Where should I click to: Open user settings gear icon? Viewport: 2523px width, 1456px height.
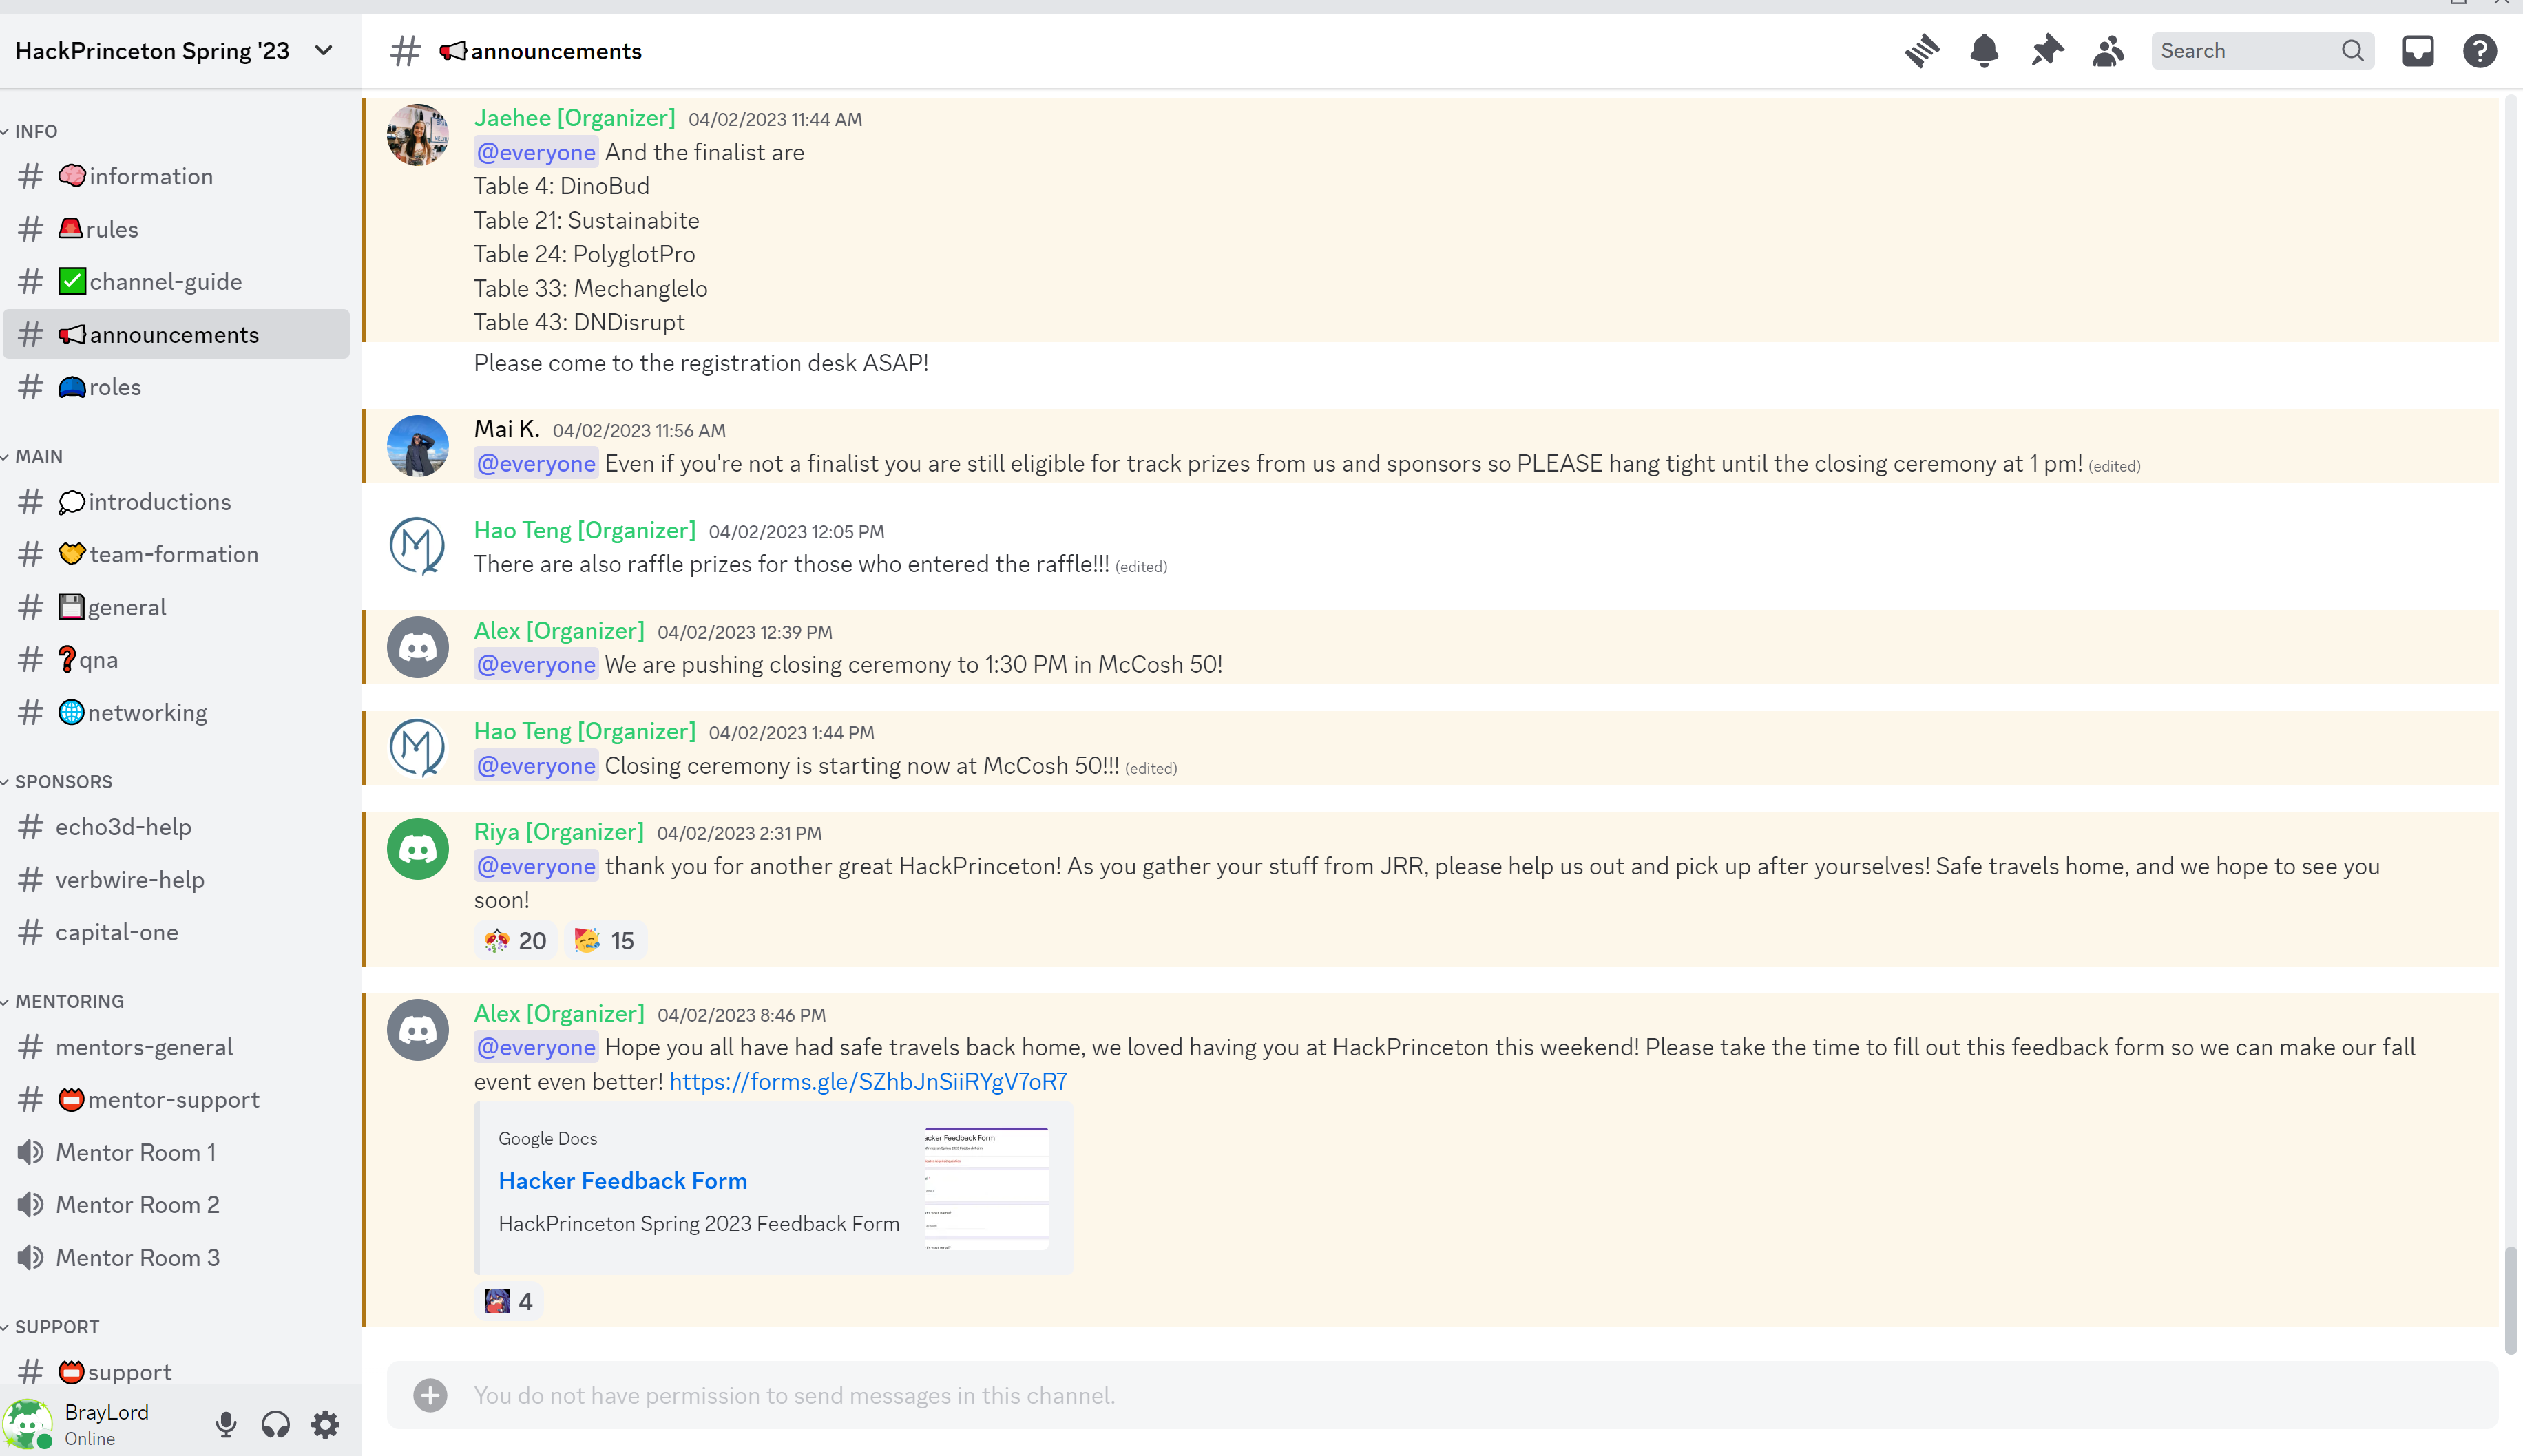click(325, 1424)
